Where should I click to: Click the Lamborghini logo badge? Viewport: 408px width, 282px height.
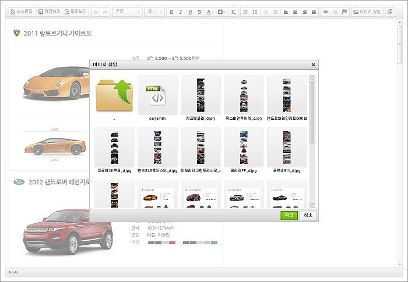point(17,33)
